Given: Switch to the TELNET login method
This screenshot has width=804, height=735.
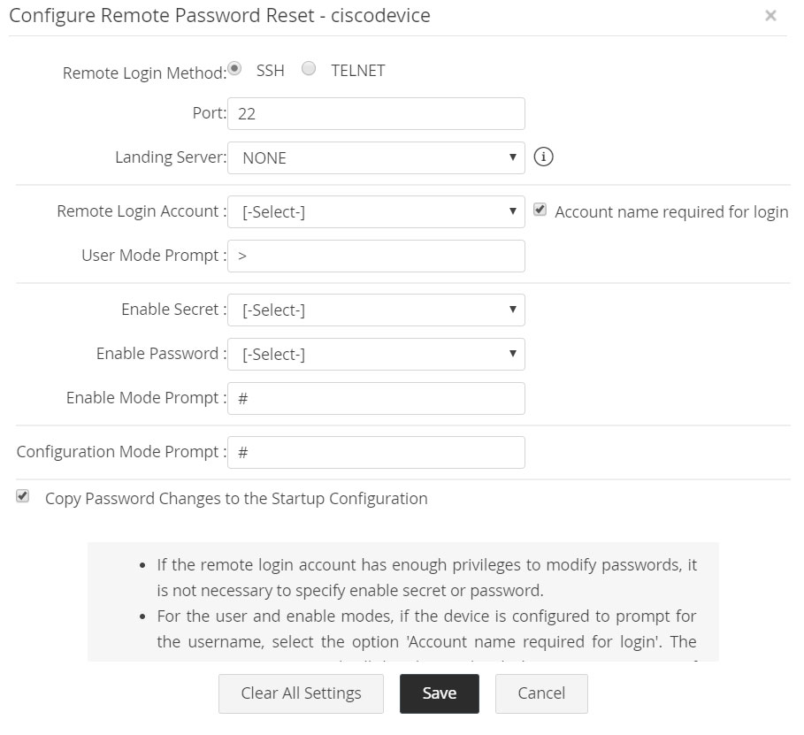Looking at the screenshot, I should click(x=310, y=69).
